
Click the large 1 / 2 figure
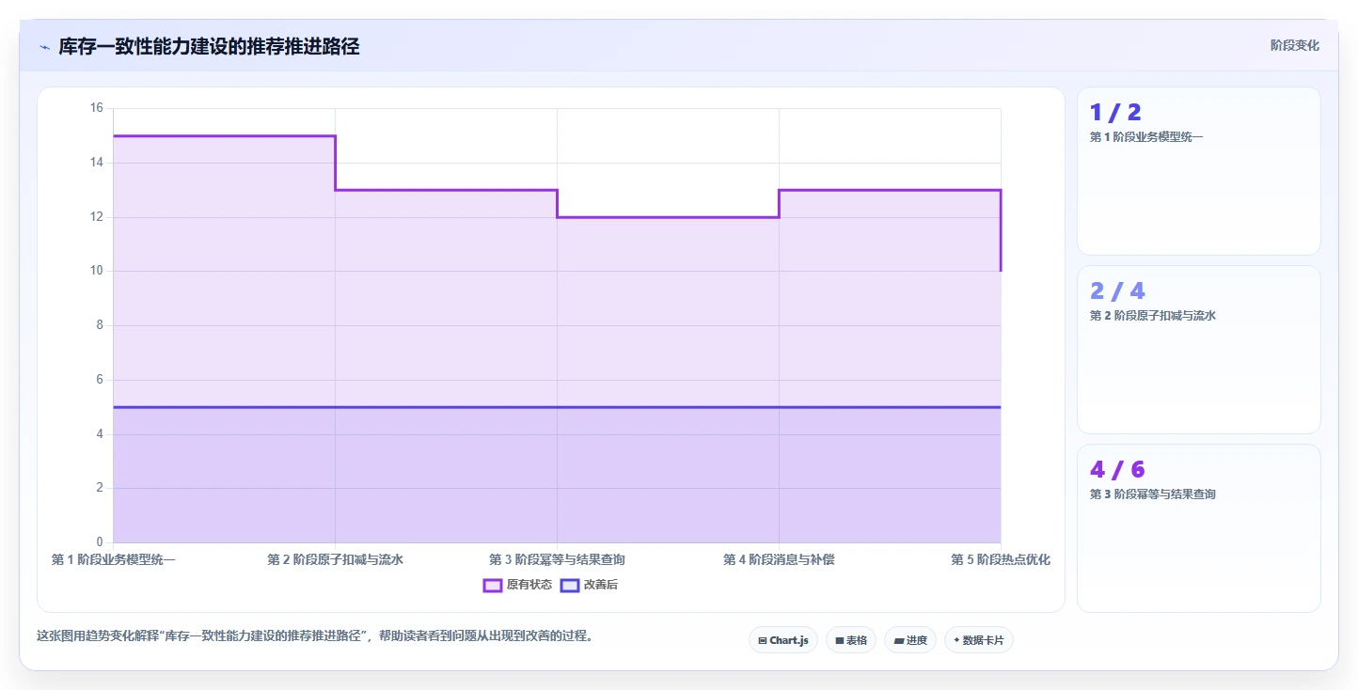point(1115,113)
